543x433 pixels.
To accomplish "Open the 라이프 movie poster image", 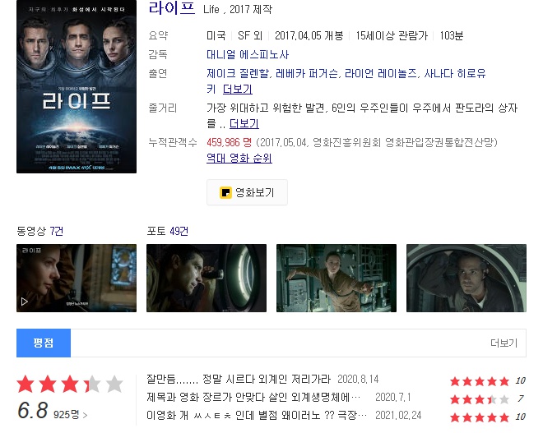I will (x=77, y=86).
